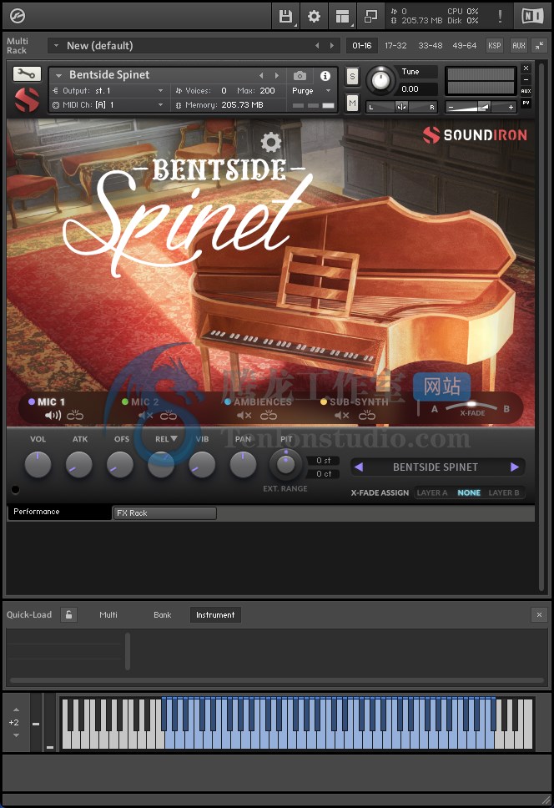Viewport: 554px width, 808px height.
Task: Assign X-Fade to LAYER A
Action: tap(432, 492)
